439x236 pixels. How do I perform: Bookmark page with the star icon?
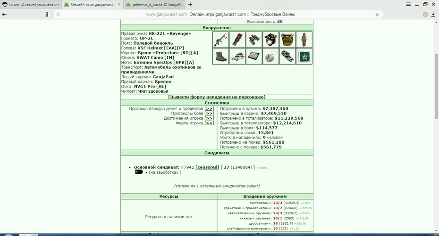pyautogui.click(x=377, y=15)
